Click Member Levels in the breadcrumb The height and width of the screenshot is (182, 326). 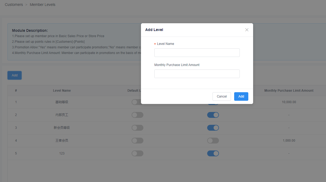click(x=42, y=5)
